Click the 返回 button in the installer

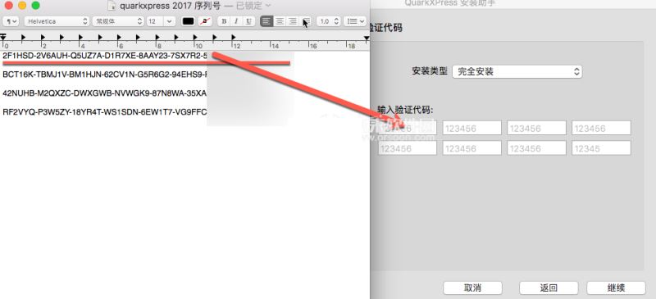[x=549, y=288]
